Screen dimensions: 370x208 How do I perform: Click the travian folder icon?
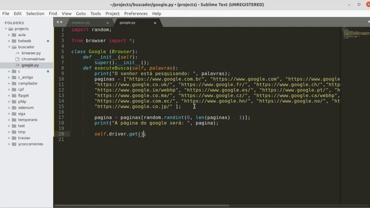pyautogui.click(x=14, y=138)
